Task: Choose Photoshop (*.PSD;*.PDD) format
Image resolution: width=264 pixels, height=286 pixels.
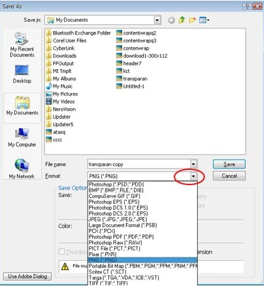Action: point(143,184)
